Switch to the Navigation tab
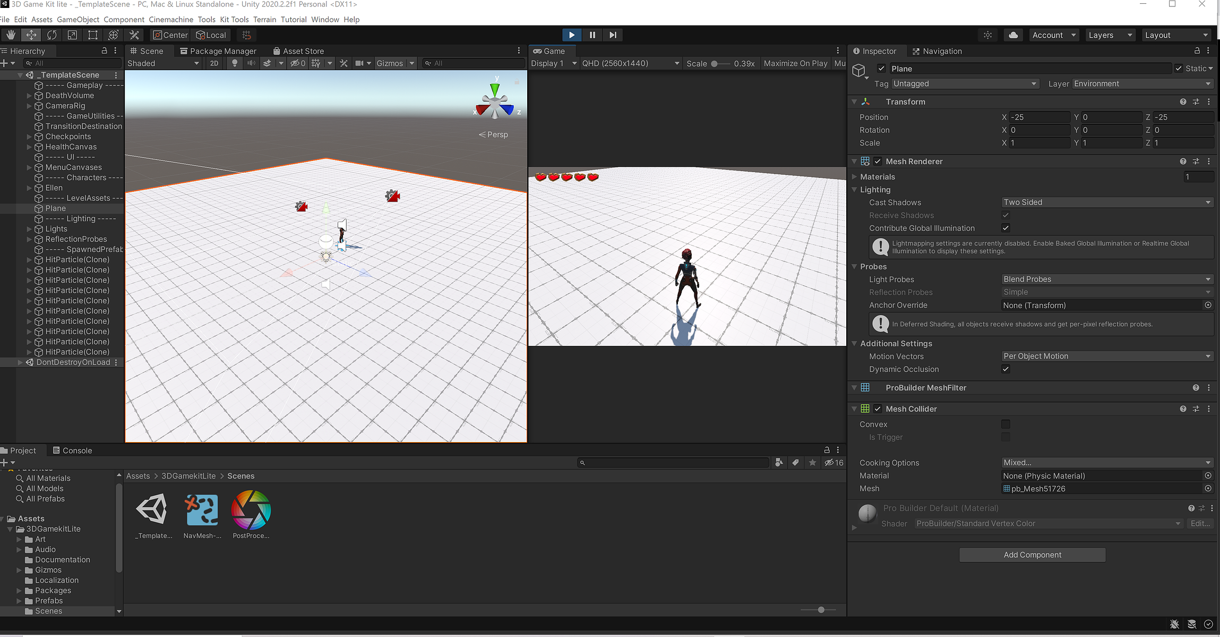Screen dimensions: 1220x637 tap(937, 51)
